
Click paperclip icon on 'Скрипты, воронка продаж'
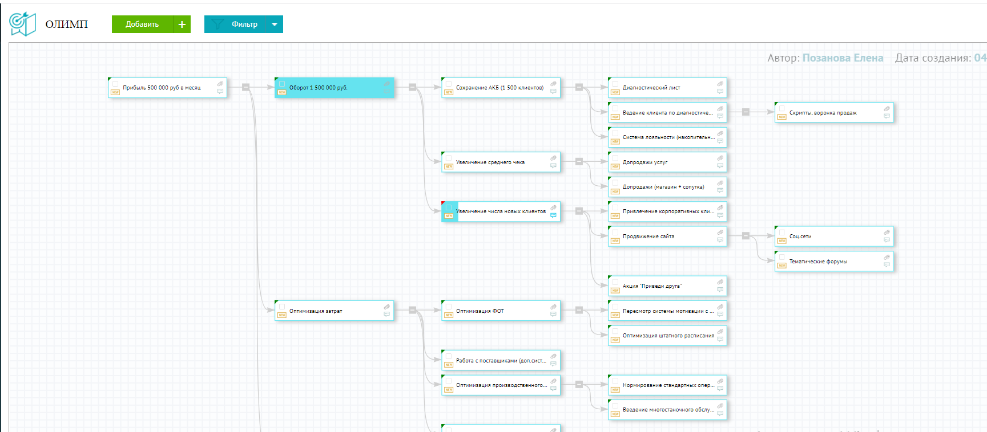tap(887, 109)
